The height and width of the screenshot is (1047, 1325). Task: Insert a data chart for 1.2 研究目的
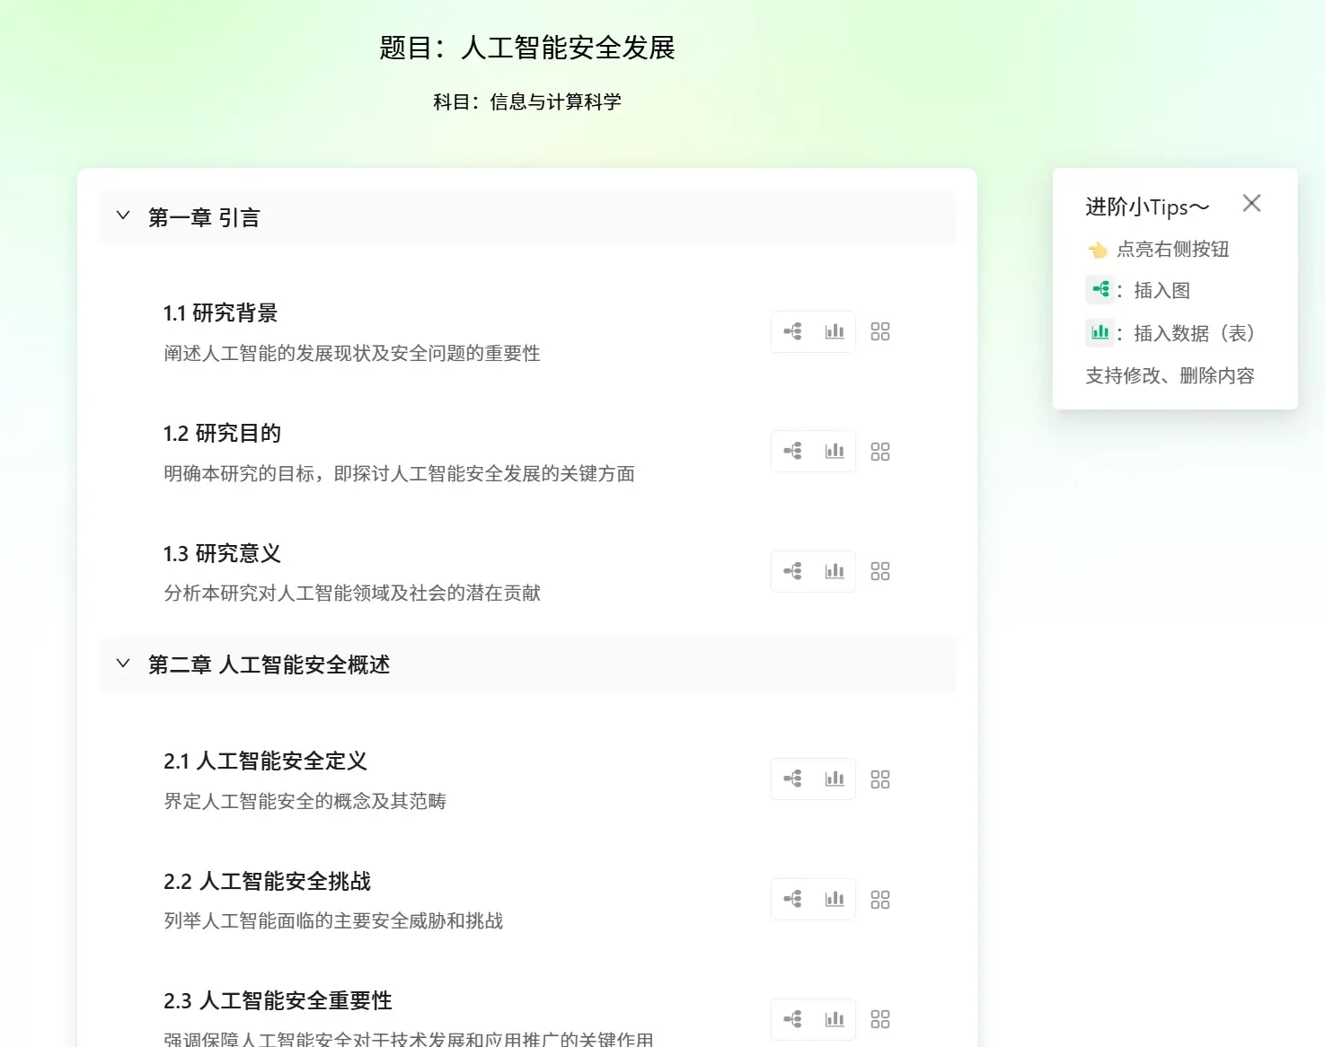(x=835, y=451)
